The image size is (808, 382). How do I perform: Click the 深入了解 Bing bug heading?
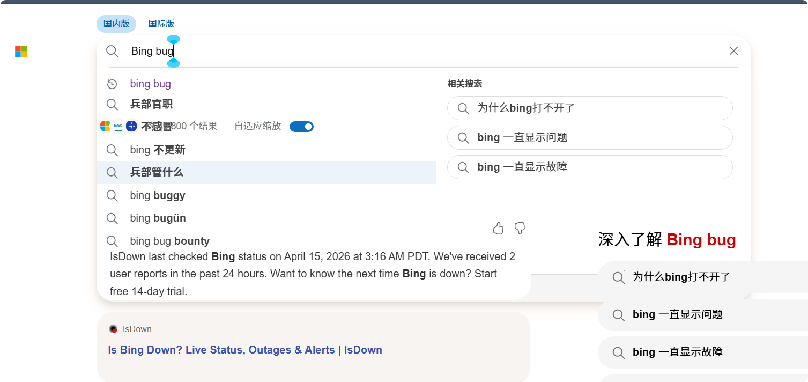pos(667,239)
